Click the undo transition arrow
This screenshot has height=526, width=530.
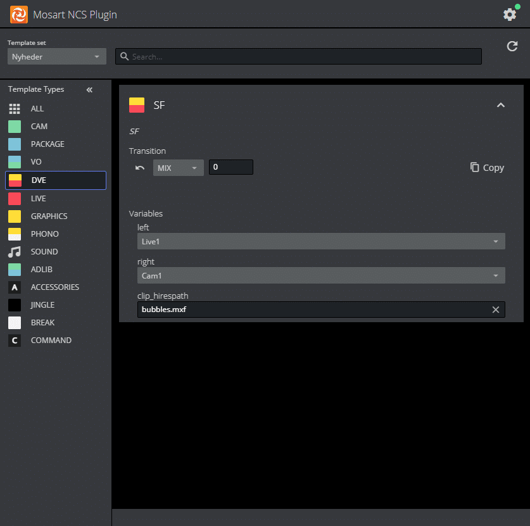point(141,167)
